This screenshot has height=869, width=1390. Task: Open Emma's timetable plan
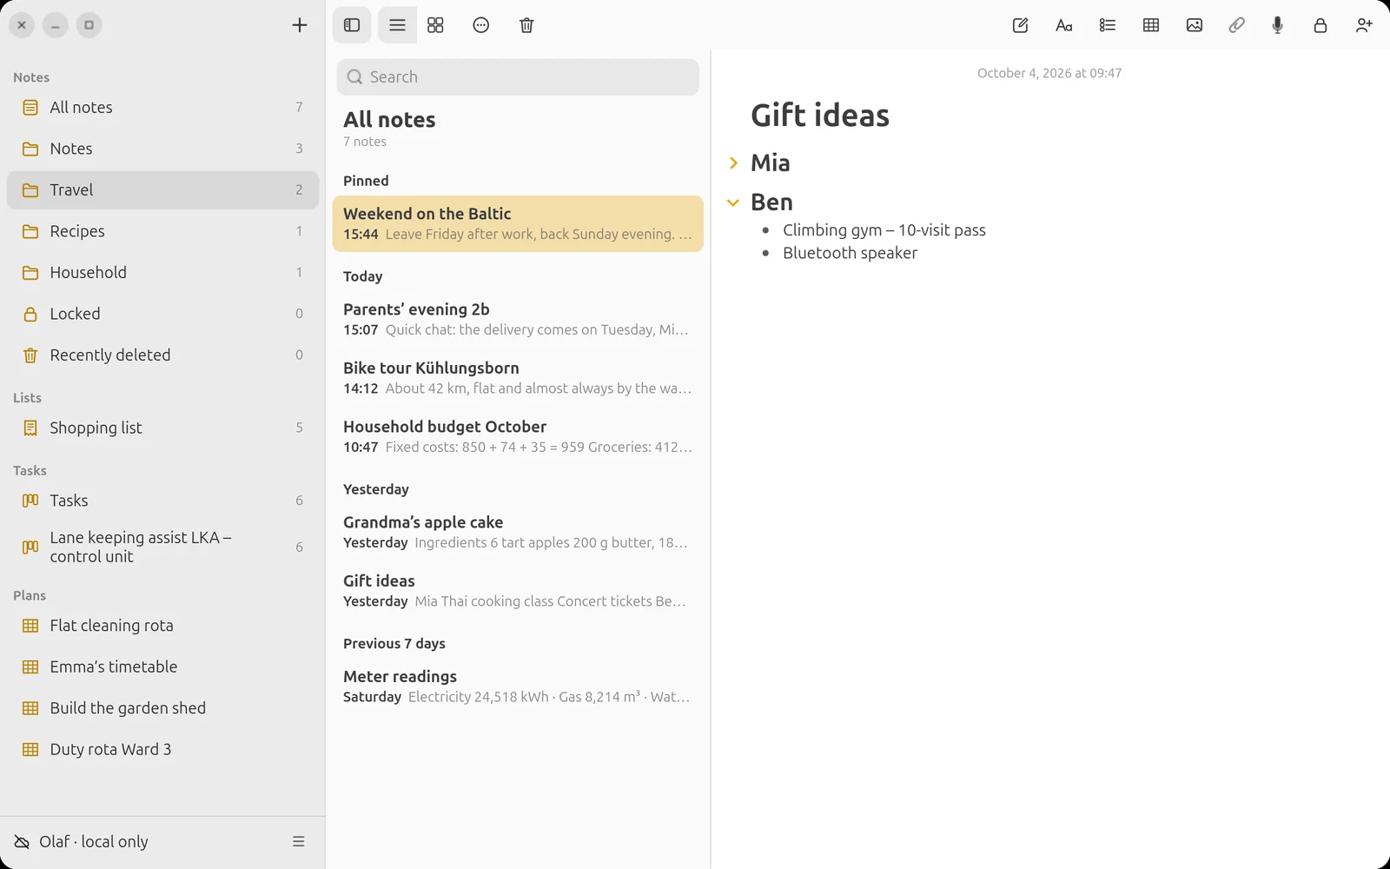coord(162,667)
